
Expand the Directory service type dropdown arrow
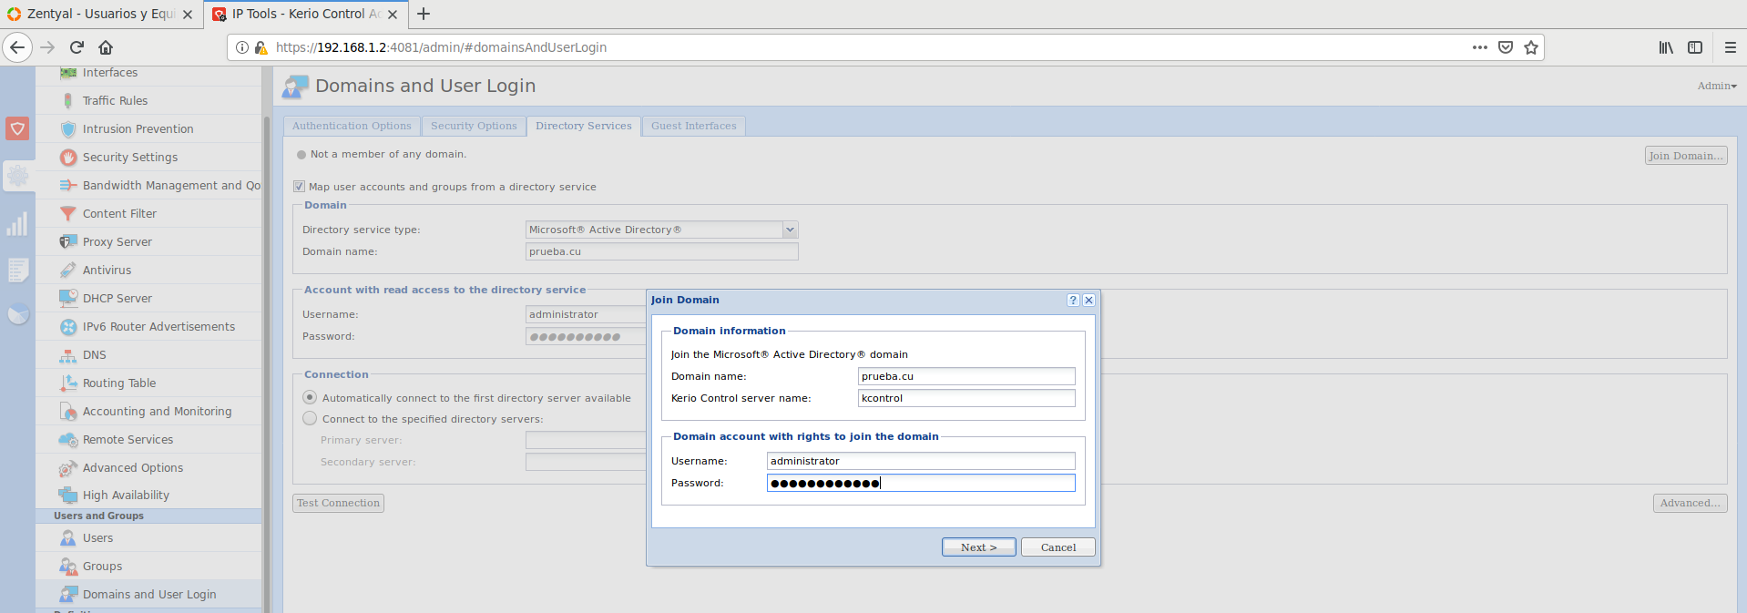coord(791,230)
